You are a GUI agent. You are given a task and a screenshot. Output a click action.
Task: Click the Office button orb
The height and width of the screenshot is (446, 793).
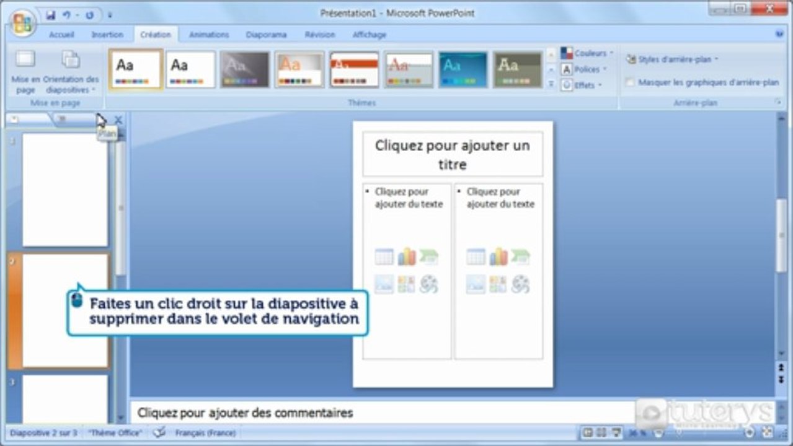(x=23, y=23)
